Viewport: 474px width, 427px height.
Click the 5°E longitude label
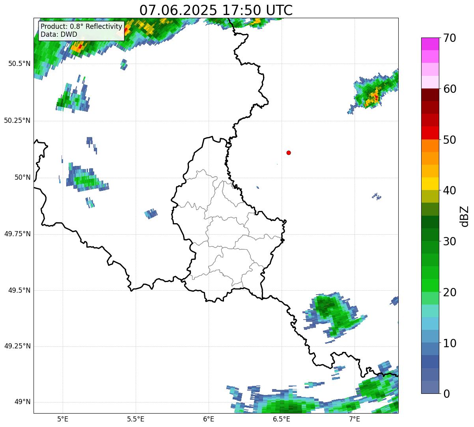63,419
